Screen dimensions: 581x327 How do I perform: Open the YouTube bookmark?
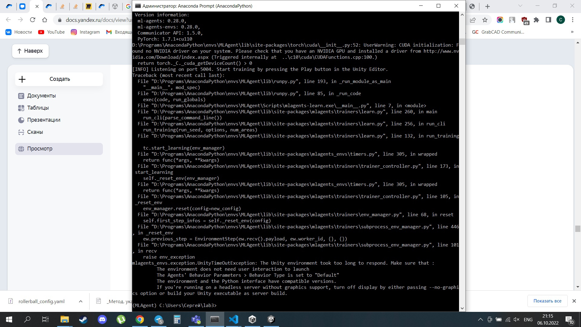(51, 32)
